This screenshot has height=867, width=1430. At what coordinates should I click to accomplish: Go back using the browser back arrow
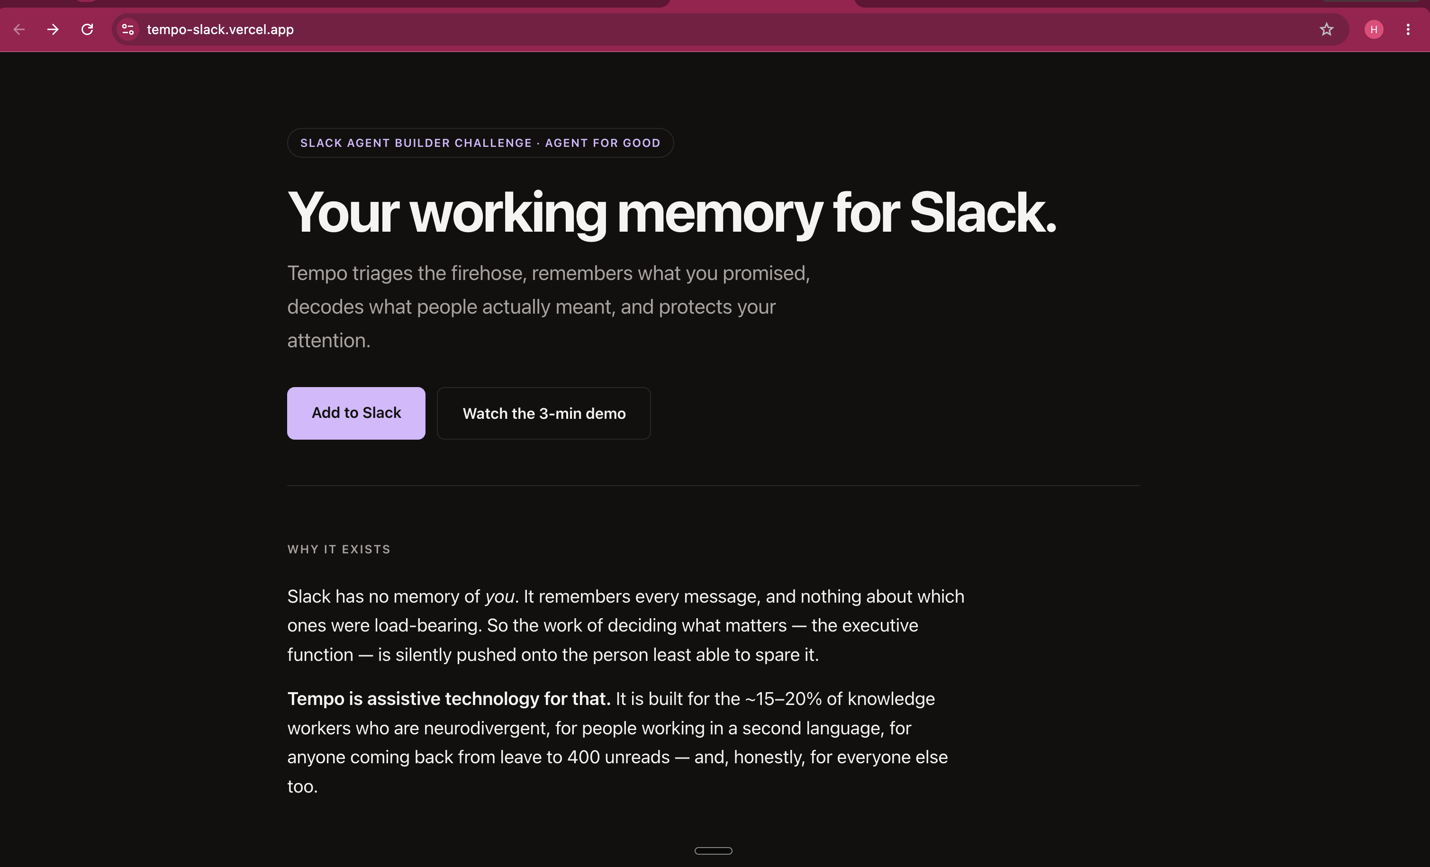pyautogui.click(x=19, y=29)
